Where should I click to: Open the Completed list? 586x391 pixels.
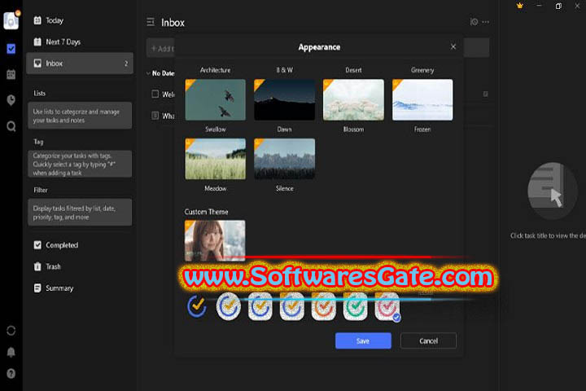tap(80, 245)
